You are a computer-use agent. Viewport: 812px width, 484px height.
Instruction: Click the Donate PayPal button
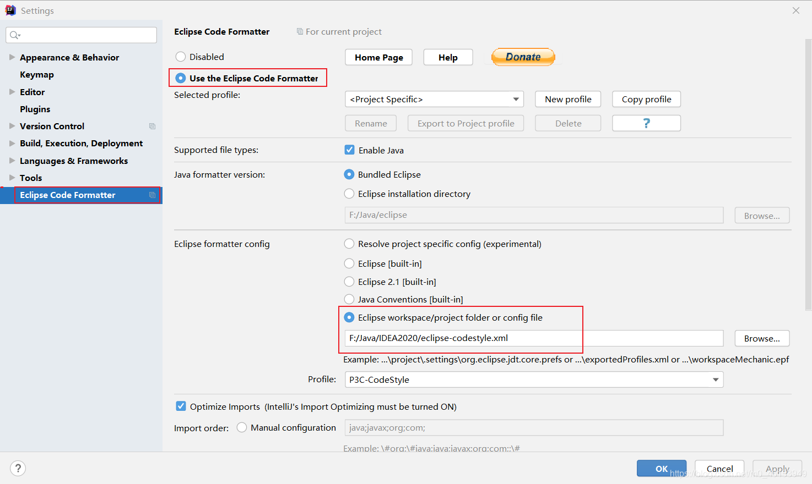pos(523,57)
